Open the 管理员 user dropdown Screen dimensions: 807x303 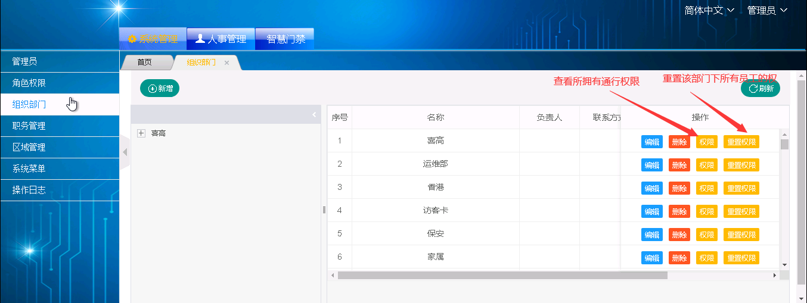click(768, 10)
